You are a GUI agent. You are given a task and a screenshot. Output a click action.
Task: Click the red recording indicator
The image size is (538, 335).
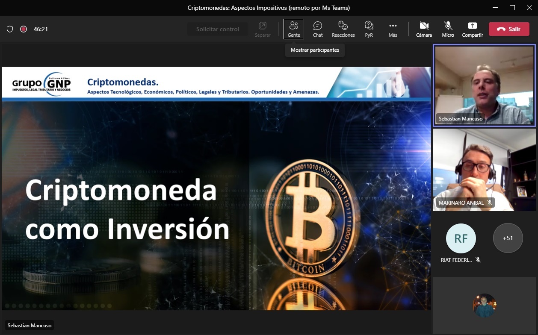(24, 29)
